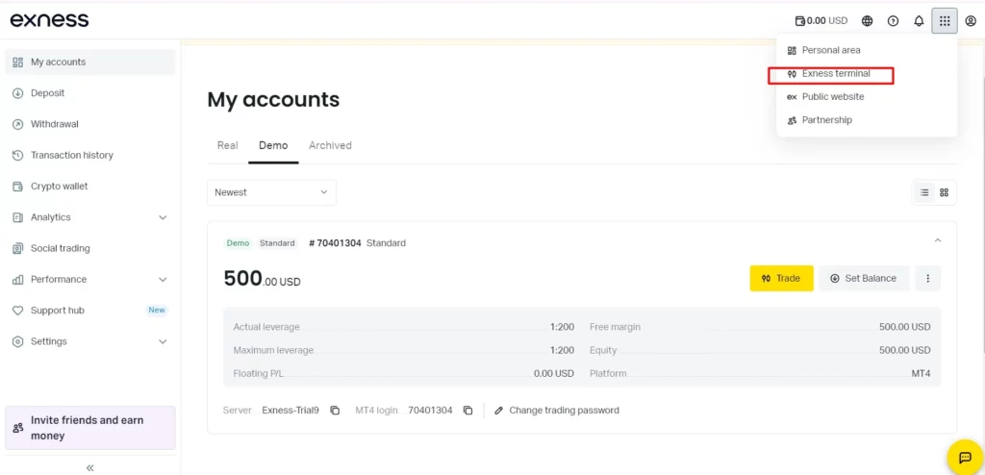Copy the MT4 login 70401304
The height and width of the screenshot is (475, 985).
click(467, 411)
